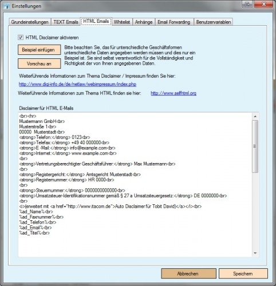Open the Email Forwarding tab
This screenshot has width=276, height=286.
pos(174,22)
